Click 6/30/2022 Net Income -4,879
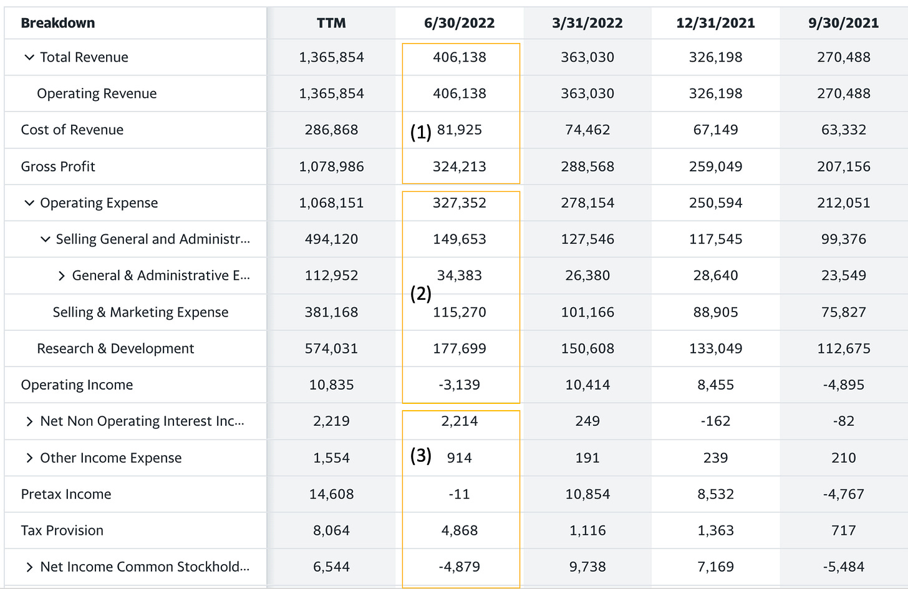Viewport: 908px width, 589px height. (460, 567)
